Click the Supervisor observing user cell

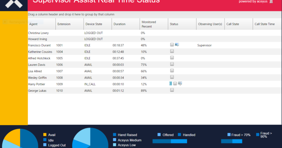pyautogui.click(x=204, y=45)
